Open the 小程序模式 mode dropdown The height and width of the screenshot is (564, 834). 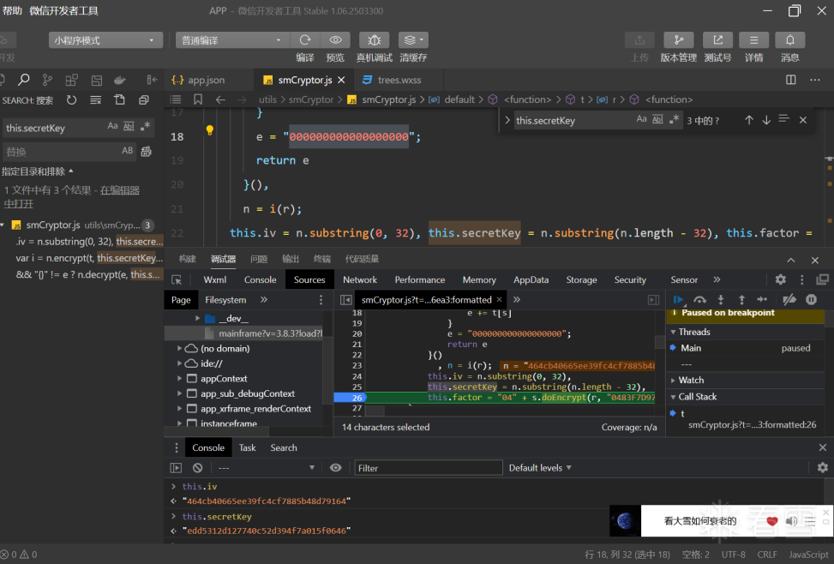(106, 40)
